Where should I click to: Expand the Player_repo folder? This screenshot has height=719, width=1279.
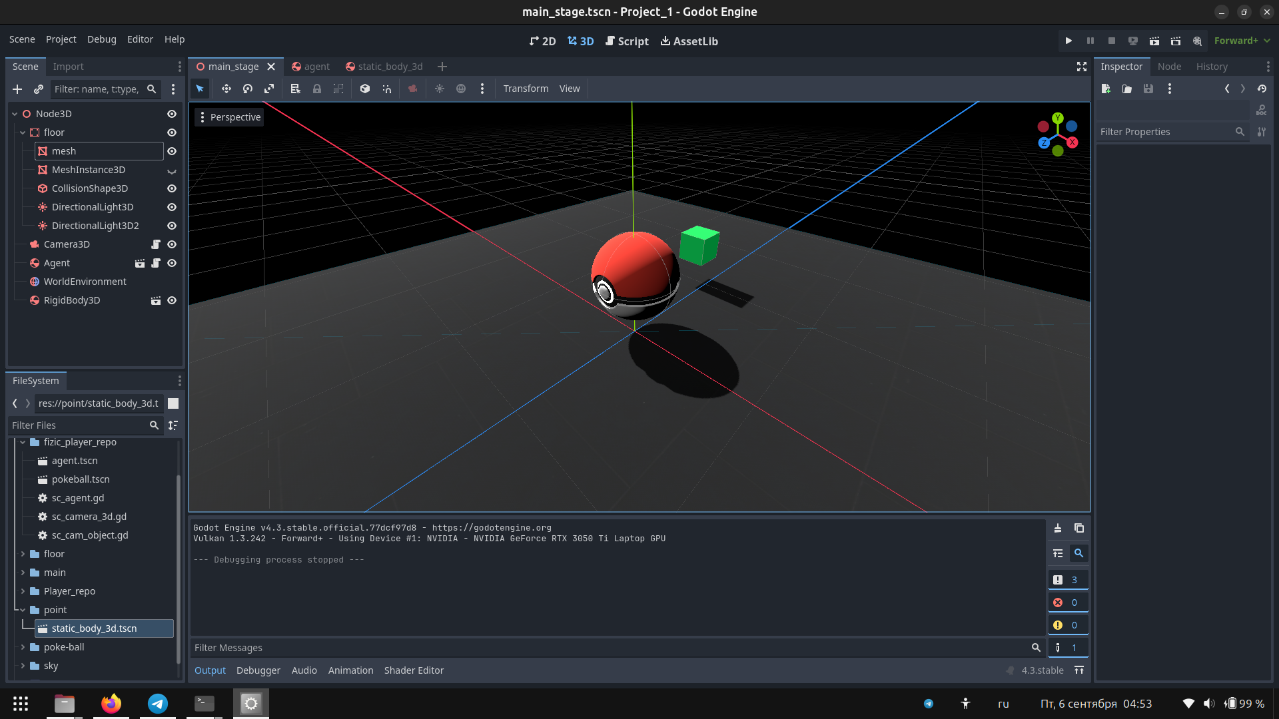23,591
